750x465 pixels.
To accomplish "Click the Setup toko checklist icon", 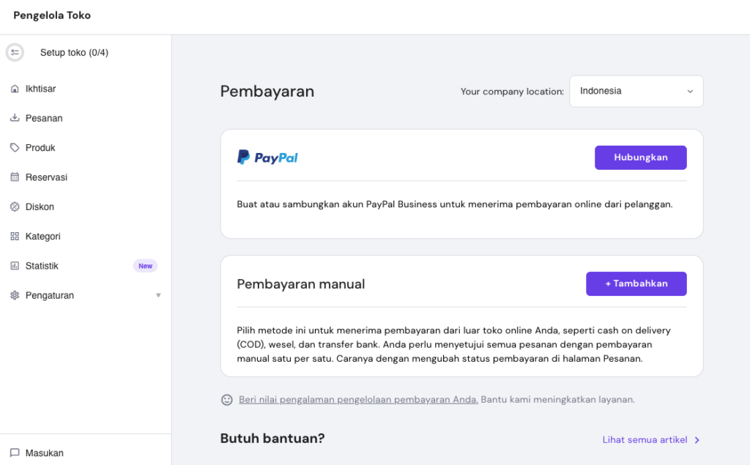I will pyautogui.click(x=15, y=52).
